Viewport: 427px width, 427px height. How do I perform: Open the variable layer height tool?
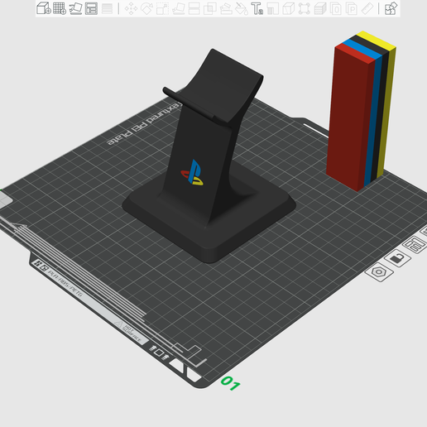coord(107,8)
